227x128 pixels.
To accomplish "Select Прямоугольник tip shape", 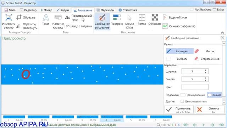I will 193,95.
